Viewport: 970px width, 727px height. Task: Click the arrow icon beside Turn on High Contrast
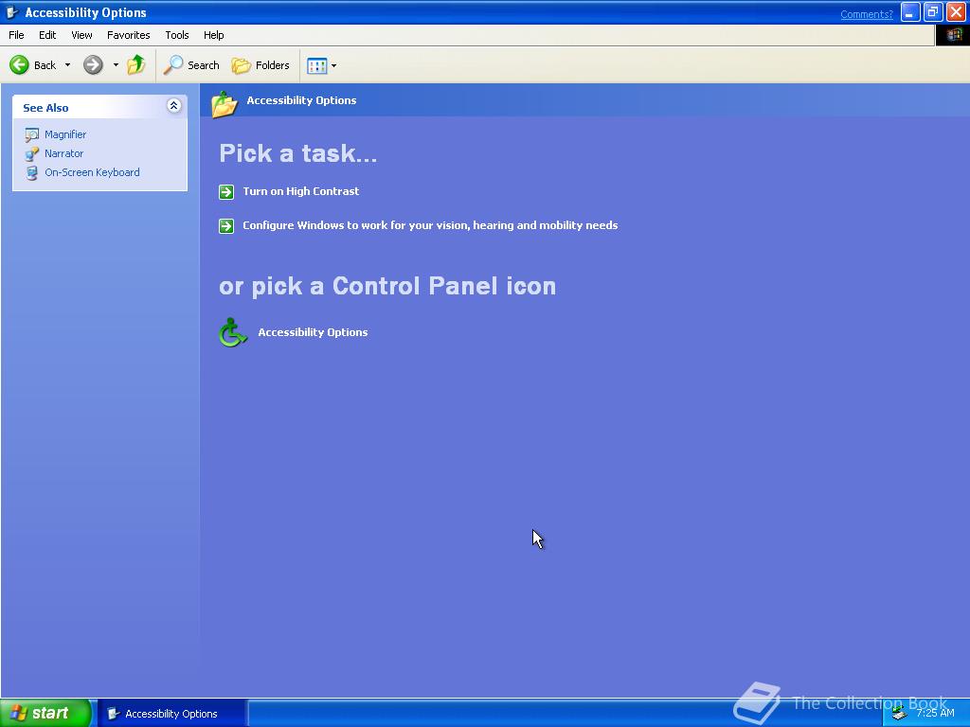226,192
